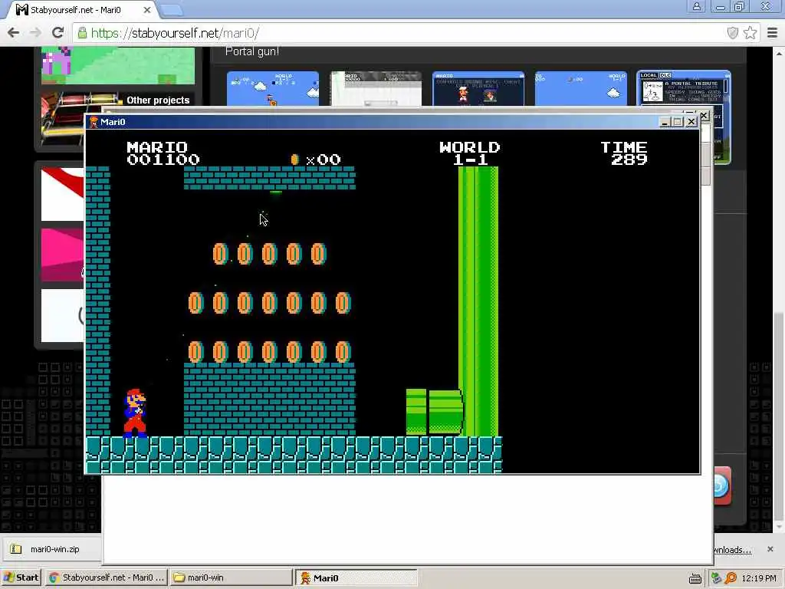Bookmark this page with the star icon
The width and height of the screenshot is (785, 589).
pos(750,33)
